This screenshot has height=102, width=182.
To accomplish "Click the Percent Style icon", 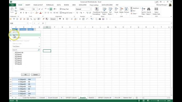I will tap(81, 13).
